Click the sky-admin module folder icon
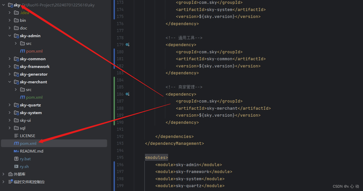The width and height of the screenshot is (363, 191). click(16, 36)
